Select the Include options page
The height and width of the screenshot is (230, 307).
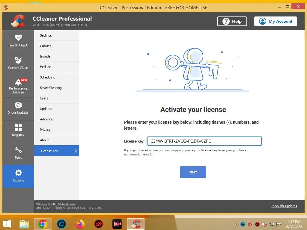point(57,56)
